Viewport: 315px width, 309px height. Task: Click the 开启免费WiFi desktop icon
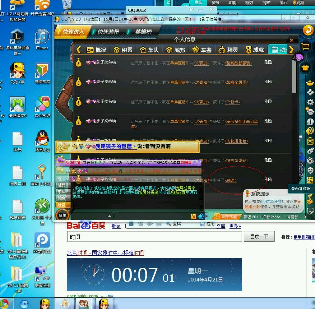coord(42,8)
